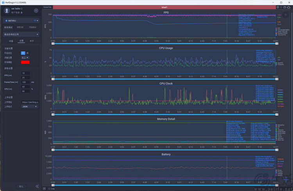The width and height of the screenshot is (293, 191).
Task: Expand the bottom panel arrow beside Log
Action: 44,189
